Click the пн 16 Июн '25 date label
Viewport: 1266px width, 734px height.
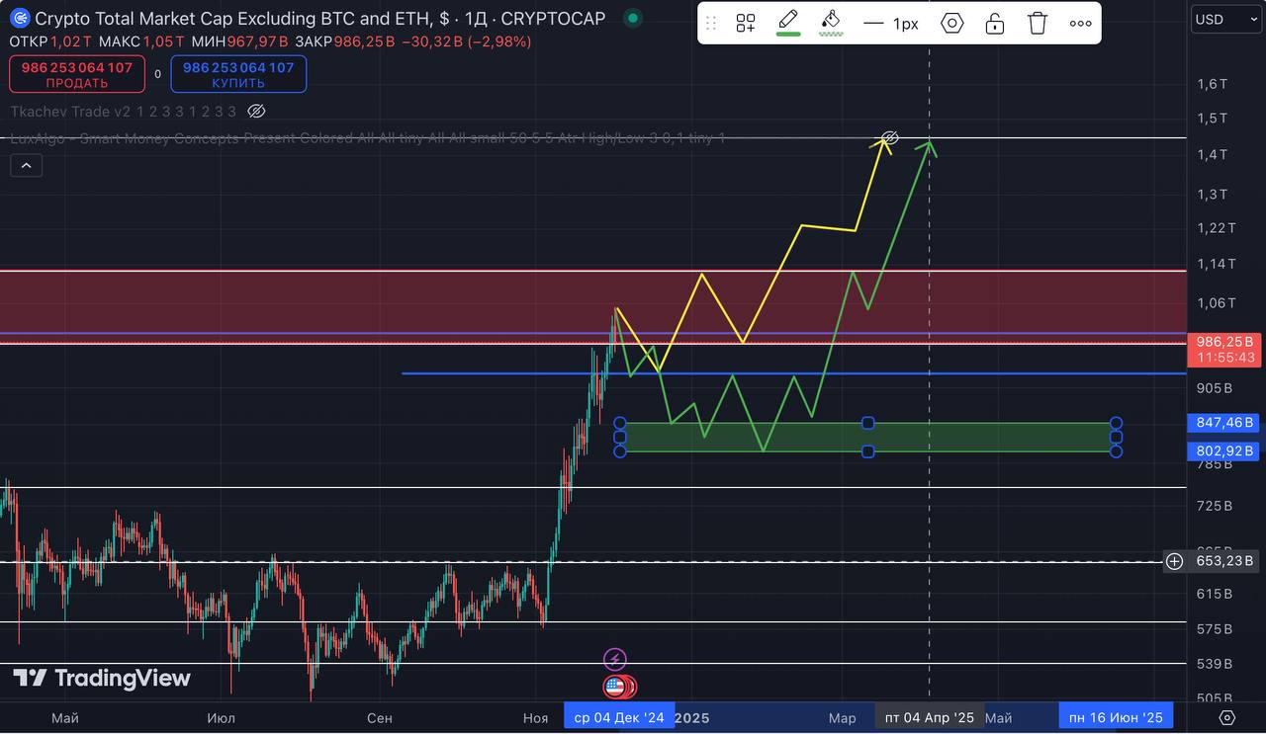tap(1117, 717)
